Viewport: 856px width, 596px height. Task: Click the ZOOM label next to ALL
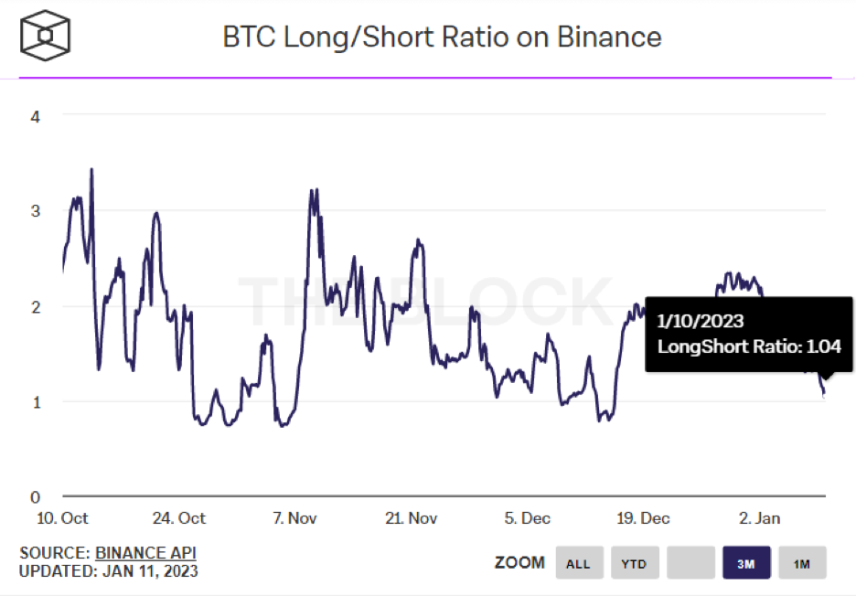tap(519, 563)
